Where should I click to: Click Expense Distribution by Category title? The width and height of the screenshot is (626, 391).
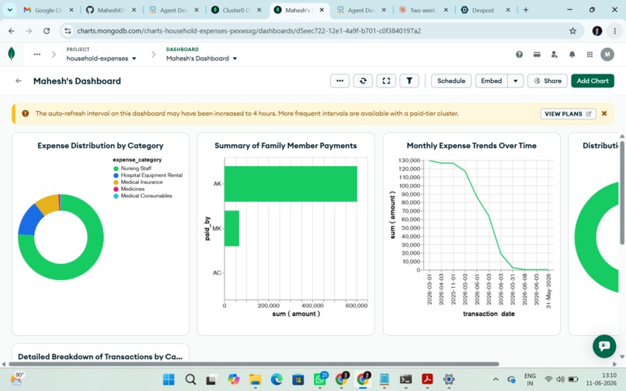coord(100,146)
